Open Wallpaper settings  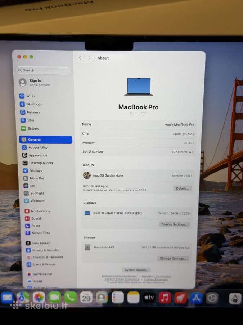tap(35, 201)
